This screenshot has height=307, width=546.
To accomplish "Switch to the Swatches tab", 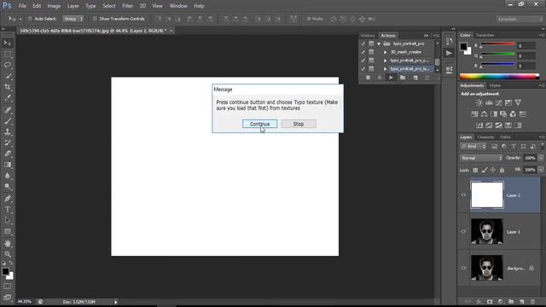I will 485,35.
